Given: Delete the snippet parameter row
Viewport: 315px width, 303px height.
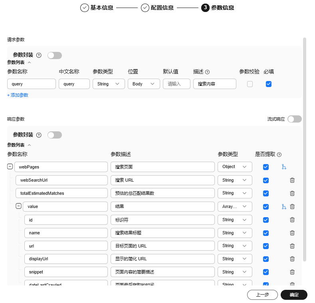Looking at the screenshot, I should tap(292, 272).
